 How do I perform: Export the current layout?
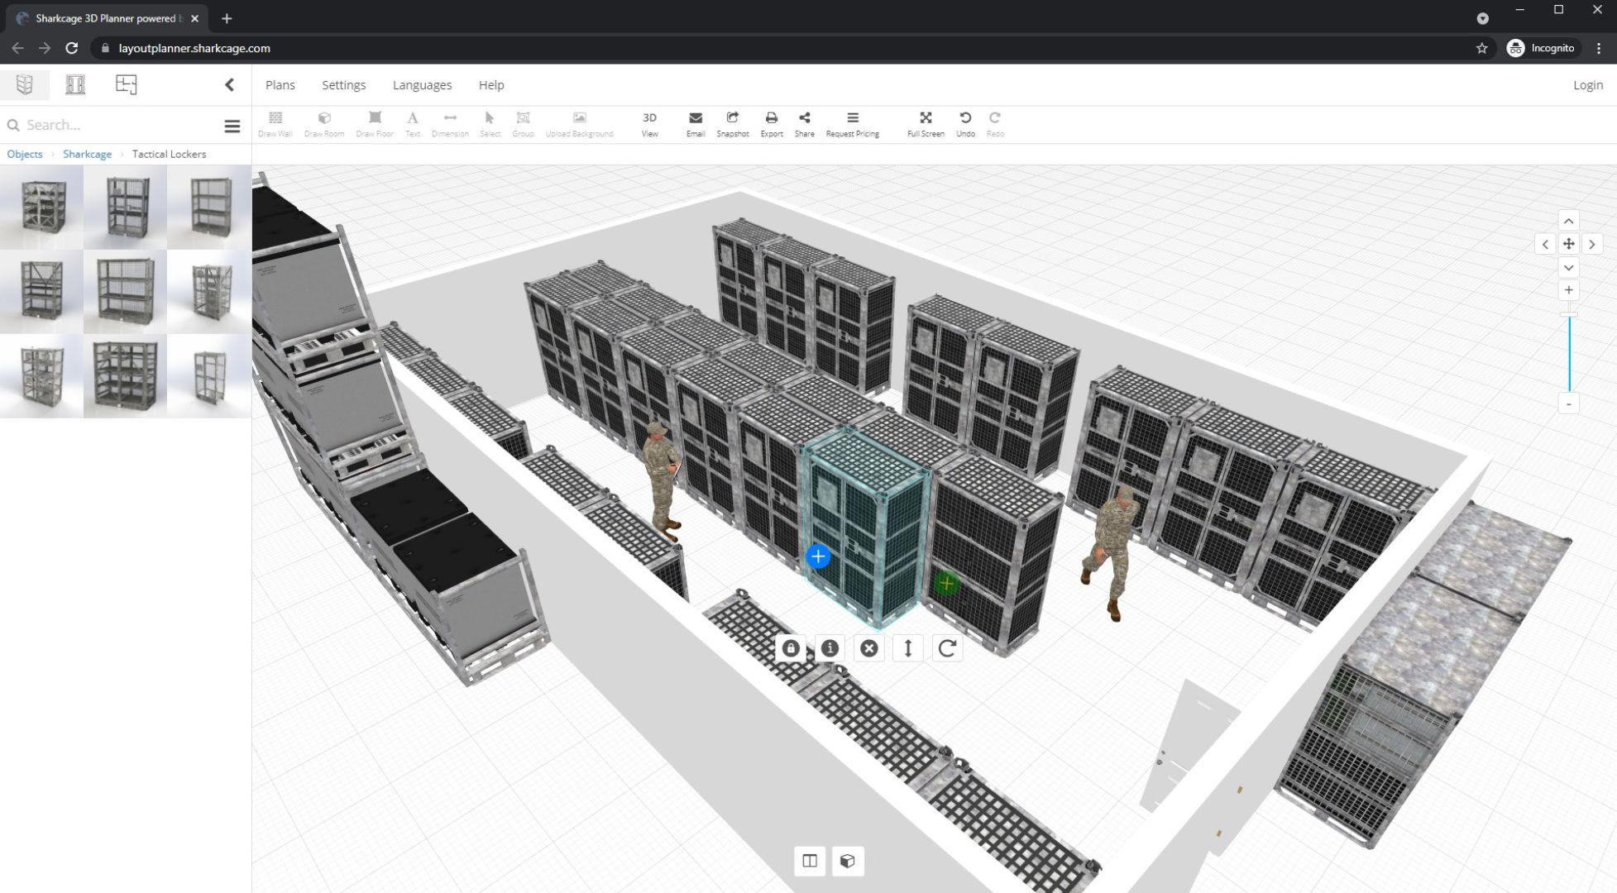[x=771, y=122]
